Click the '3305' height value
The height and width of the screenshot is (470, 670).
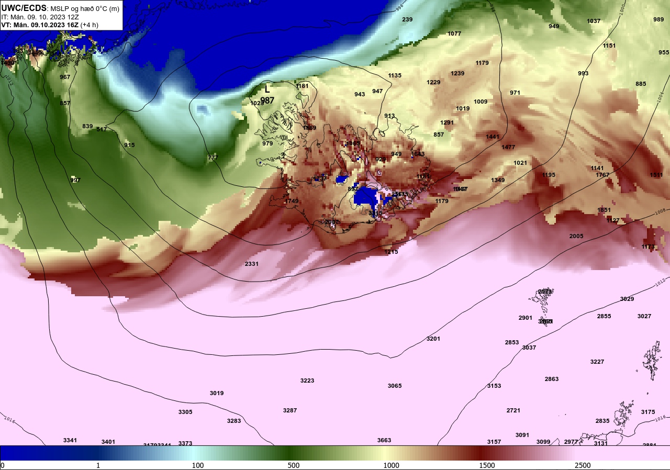coord(185,412)
